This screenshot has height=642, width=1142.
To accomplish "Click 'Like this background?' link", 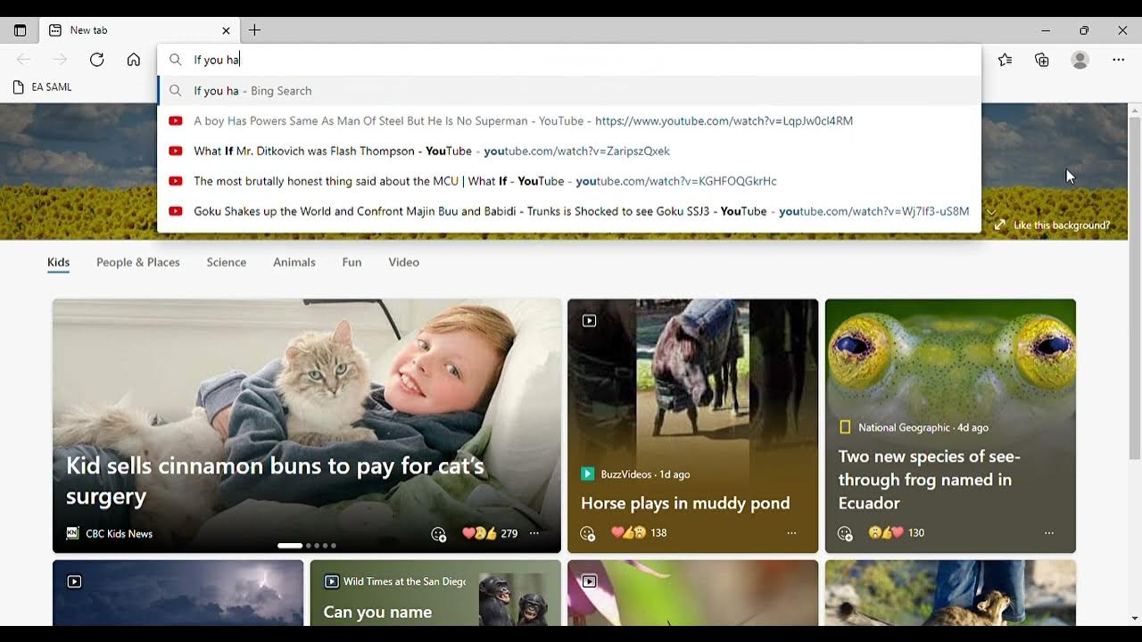I will point(1062,226).
